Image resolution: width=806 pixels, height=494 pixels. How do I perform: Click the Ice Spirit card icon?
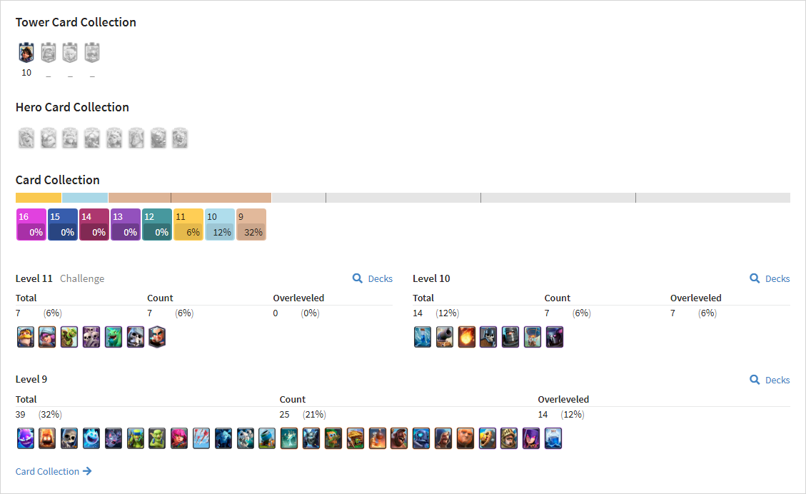(x=91, y=438)
